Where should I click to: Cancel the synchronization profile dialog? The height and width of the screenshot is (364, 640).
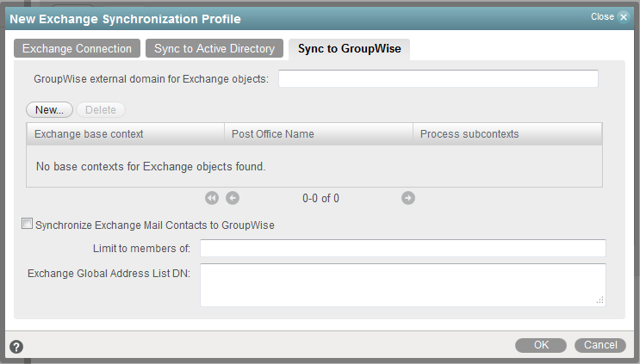[x=600, y=345]
